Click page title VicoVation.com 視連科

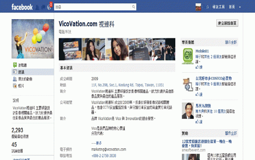[86, 24]
